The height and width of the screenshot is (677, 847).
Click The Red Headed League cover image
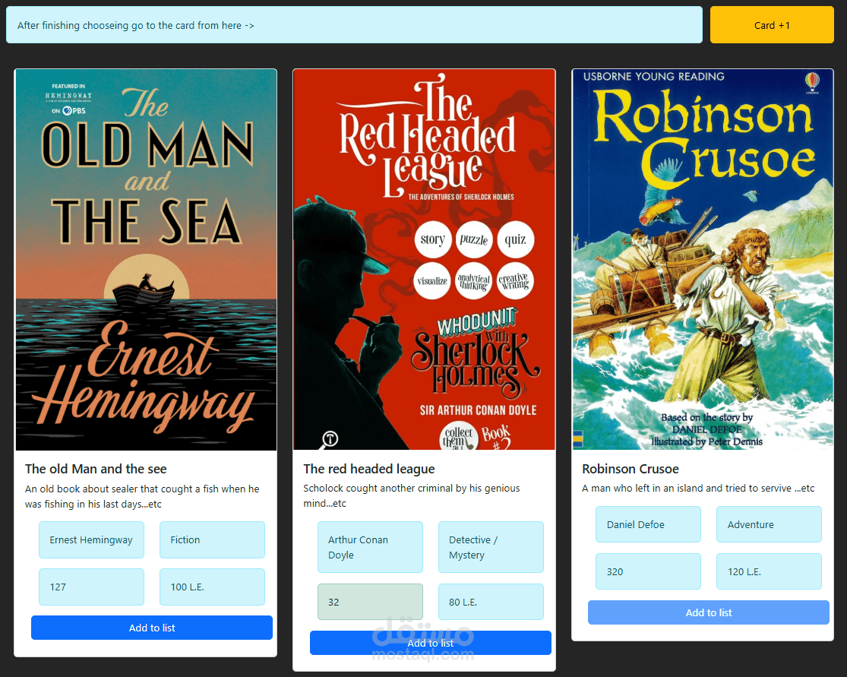coord(424,259)
